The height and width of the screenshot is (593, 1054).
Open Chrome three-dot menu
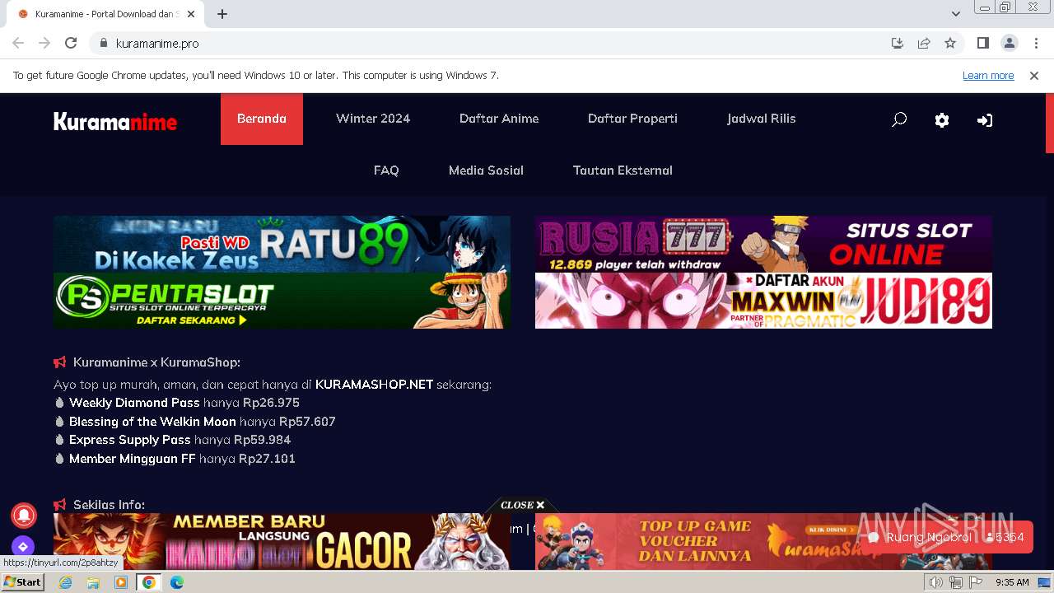point(1036,43)
